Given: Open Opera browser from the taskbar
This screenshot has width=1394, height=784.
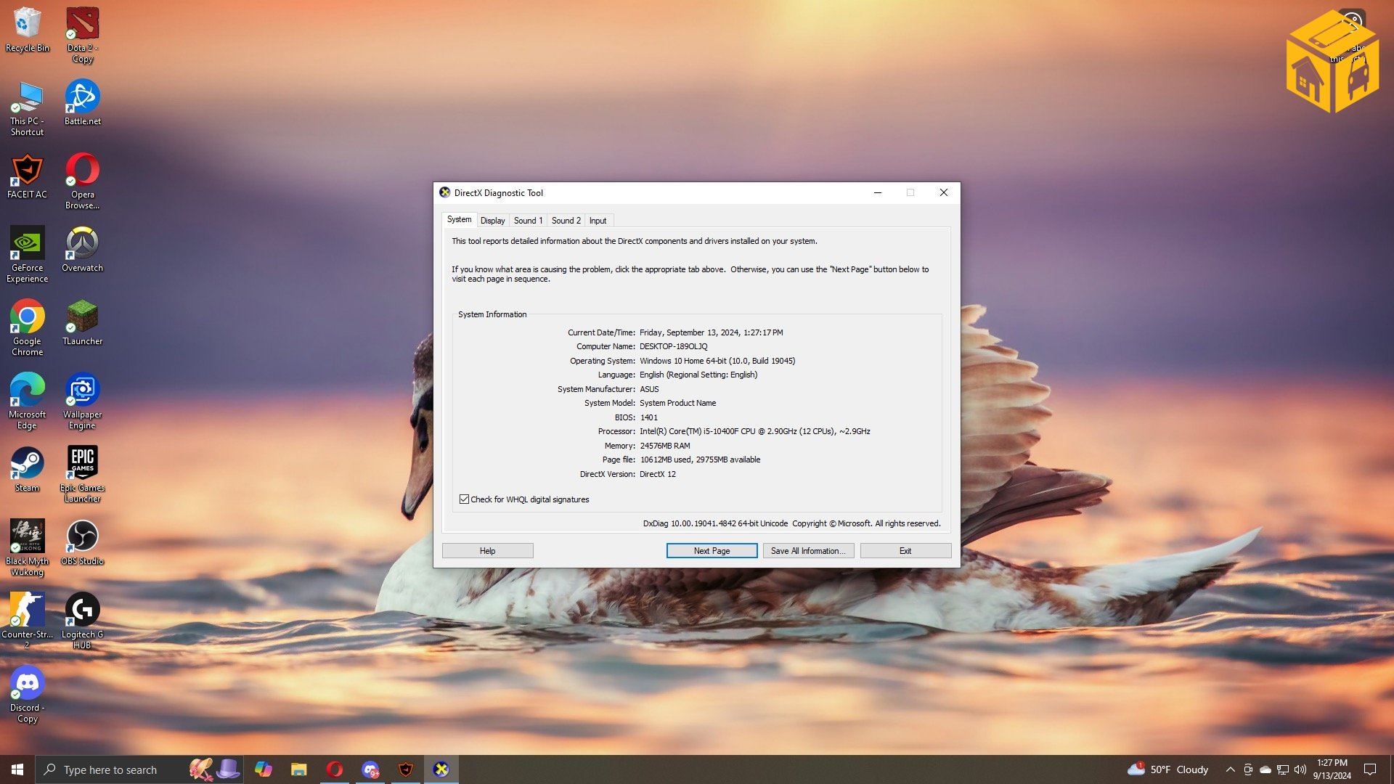Looking at the screenshot, I should click(x=334, y=769).
